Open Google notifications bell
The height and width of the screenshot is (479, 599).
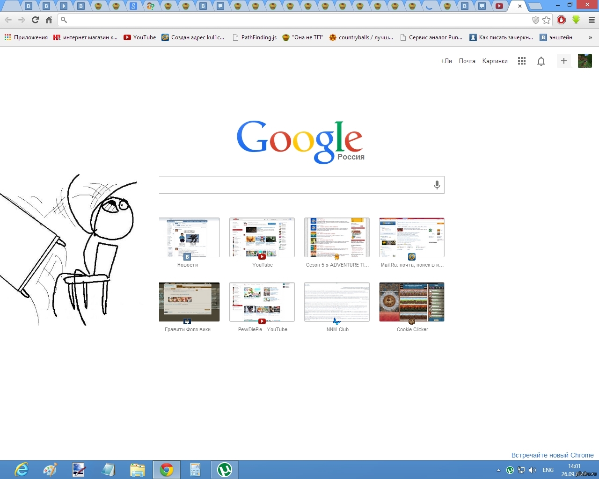click(x=541, y=61)
